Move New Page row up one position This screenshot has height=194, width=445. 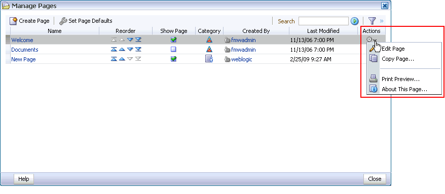click(x=122, y=59)
